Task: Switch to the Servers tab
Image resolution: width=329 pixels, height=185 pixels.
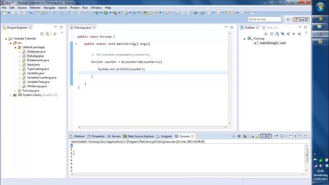Action: pos(114,136)
